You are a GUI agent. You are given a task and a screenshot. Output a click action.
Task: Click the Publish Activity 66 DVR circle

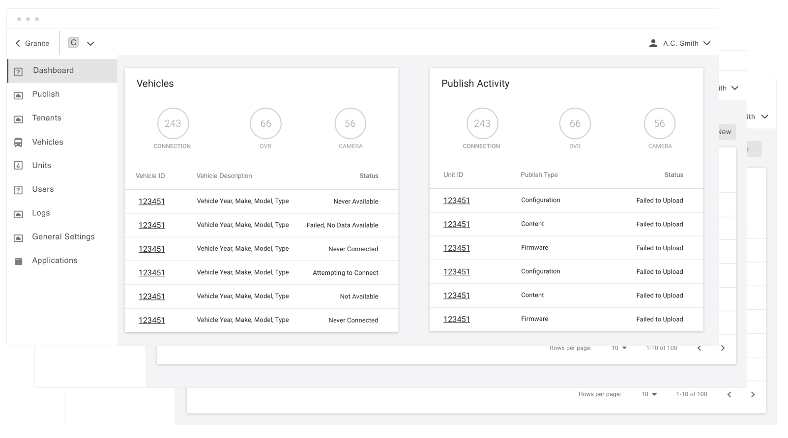pyautogui.click(x=575, y=123)
